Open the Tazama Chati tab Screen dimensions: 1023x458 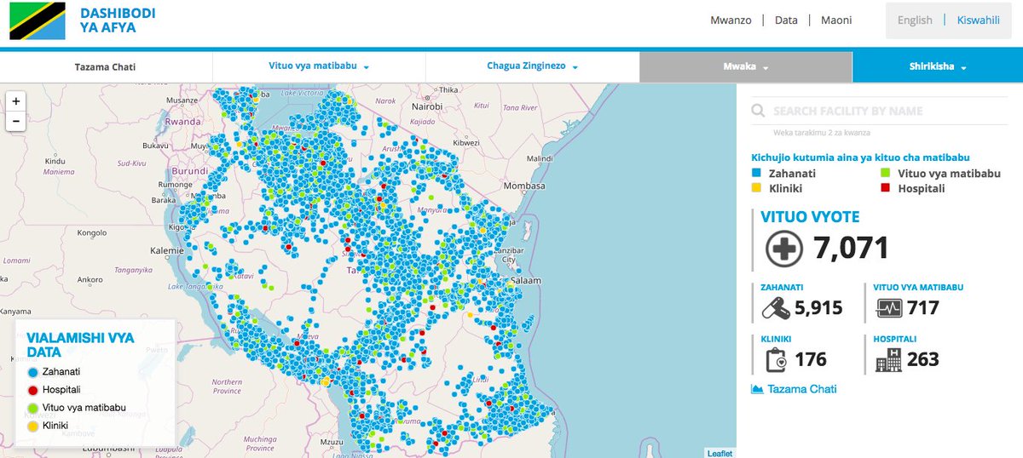pyautogui.click(x=106, y=67)
